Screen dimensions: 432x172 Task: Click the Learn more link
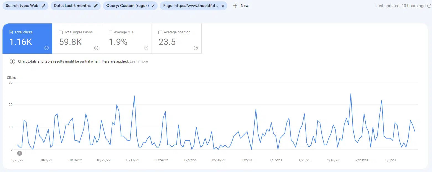coord(139,61)
